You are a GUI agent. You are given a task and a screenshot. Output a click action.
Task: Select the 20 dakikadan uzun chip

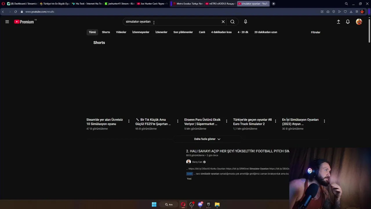click(x=266, y=32)
